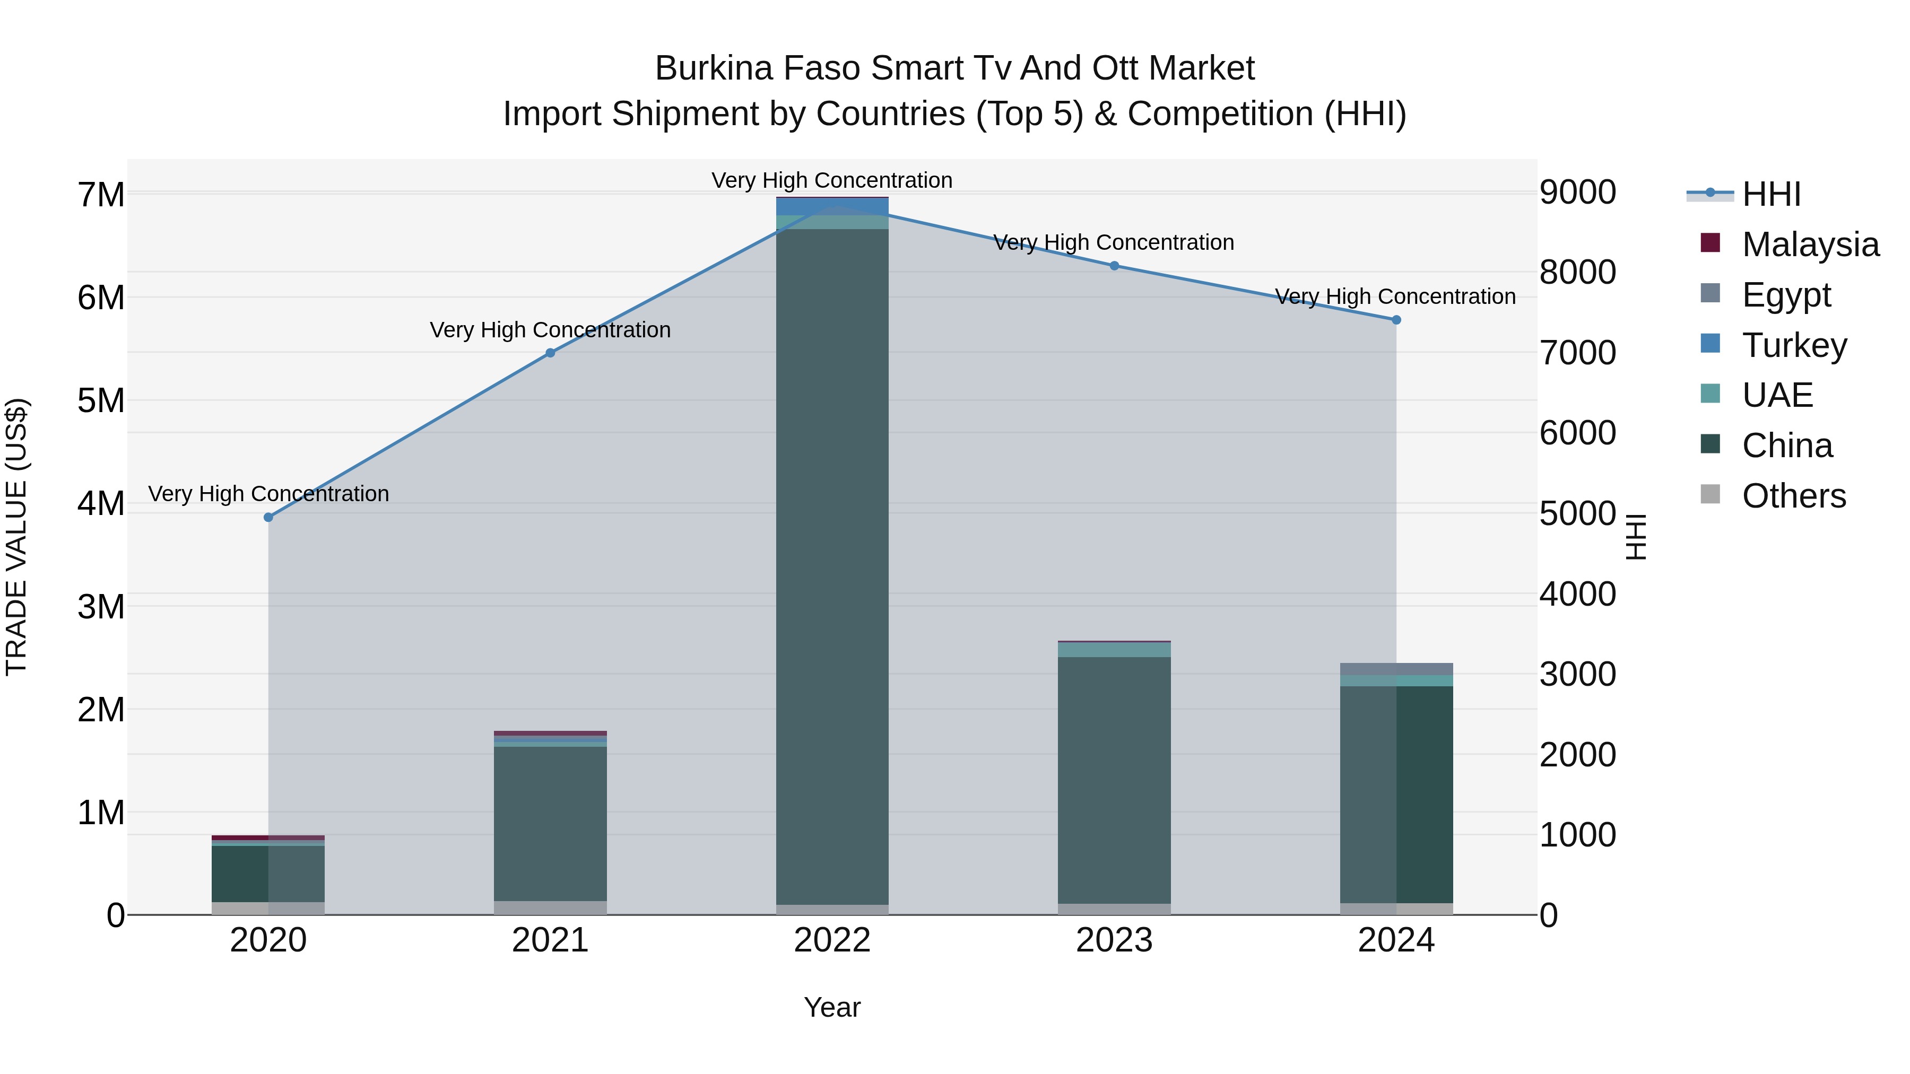Click the 9000 tick on HHI axis
1910x1074 pixels.
point(1578,193)
